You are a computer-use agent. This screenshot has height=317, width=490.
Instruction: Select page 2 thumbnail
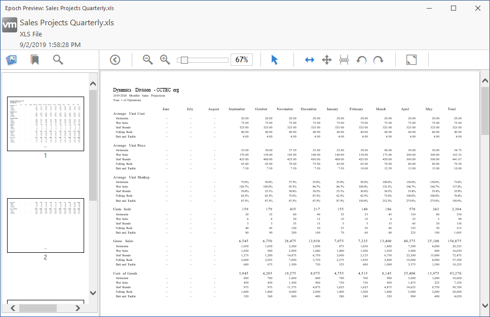[x=45, y=225]
